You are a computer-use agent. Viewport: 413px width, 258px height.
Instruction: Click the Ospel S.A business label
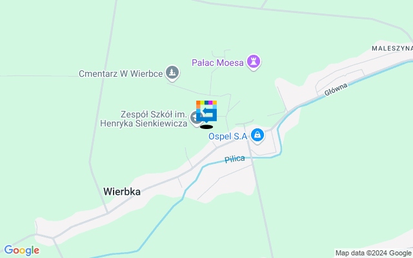pos(228,136)
